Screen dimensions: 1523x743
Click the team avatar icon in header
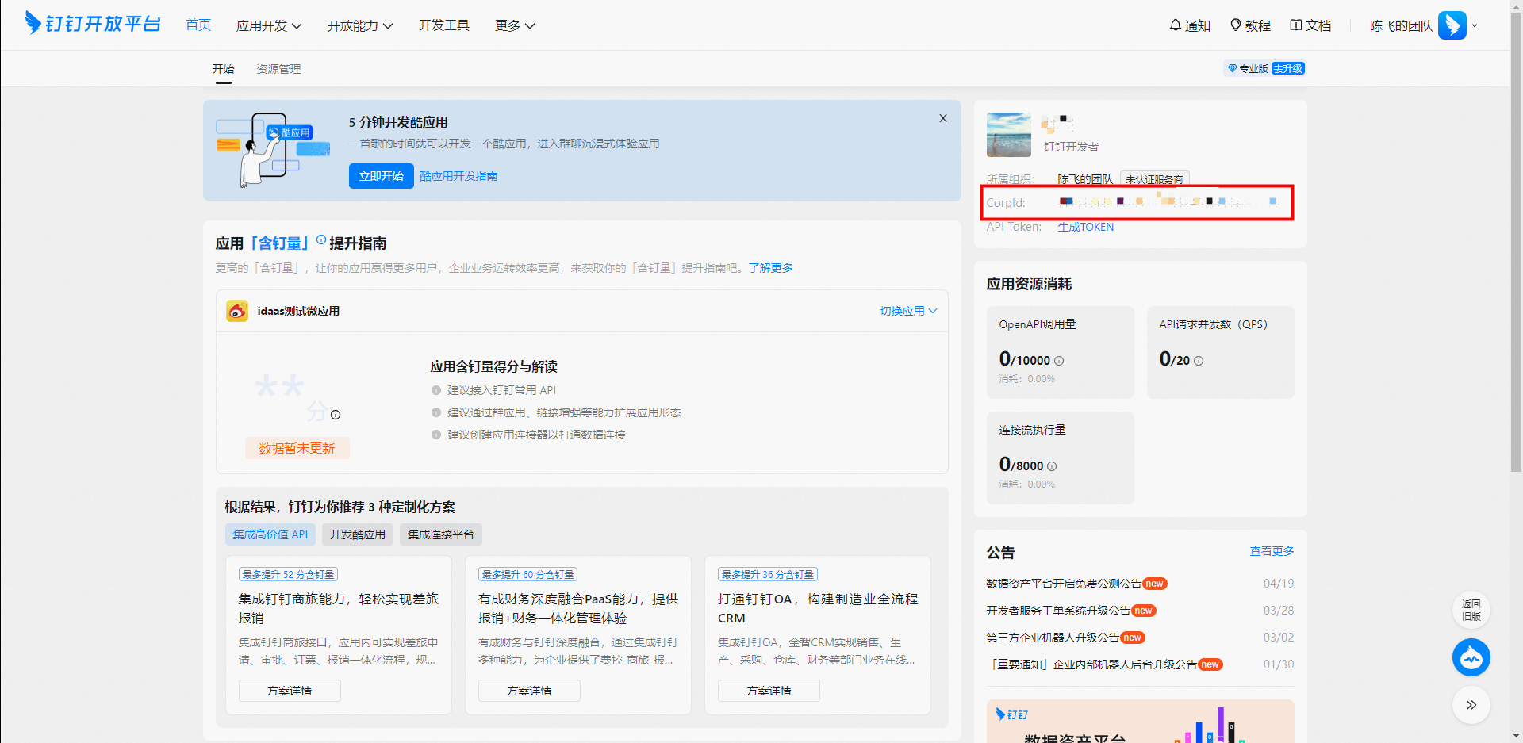[1452, 25]
